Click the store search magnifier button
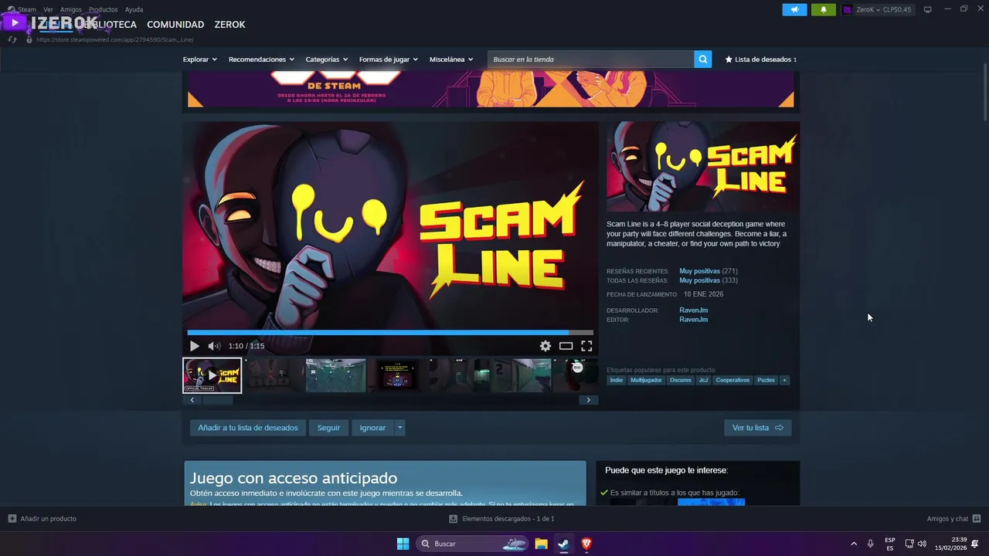The width and height of the screenshot is (989, 556). coord(702,59)
